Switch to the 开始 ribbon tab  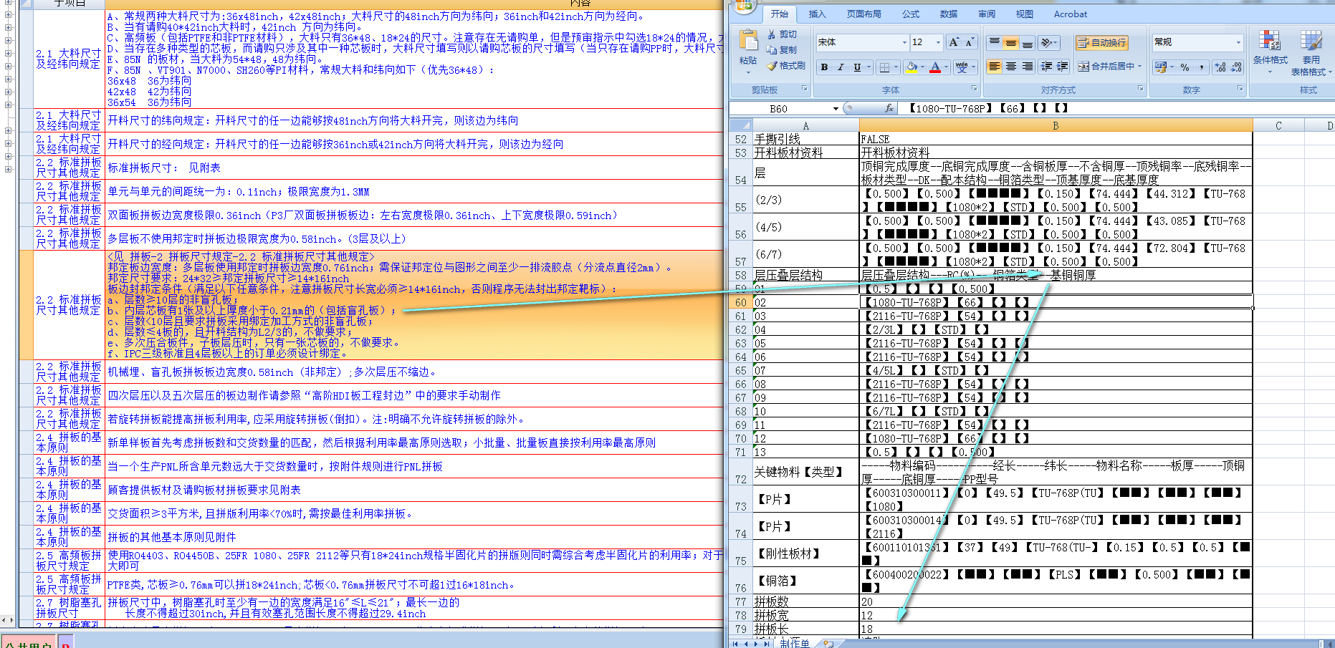[779, 14]
